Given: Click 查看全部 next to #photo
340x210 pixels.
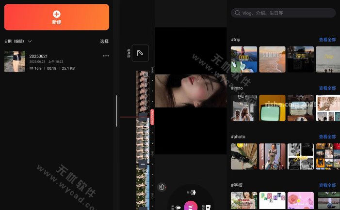Looking at the screenshot, I should 327,136.
